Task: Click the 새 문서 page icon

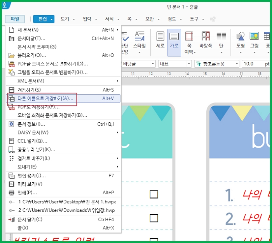Action: tap(11, 30)
